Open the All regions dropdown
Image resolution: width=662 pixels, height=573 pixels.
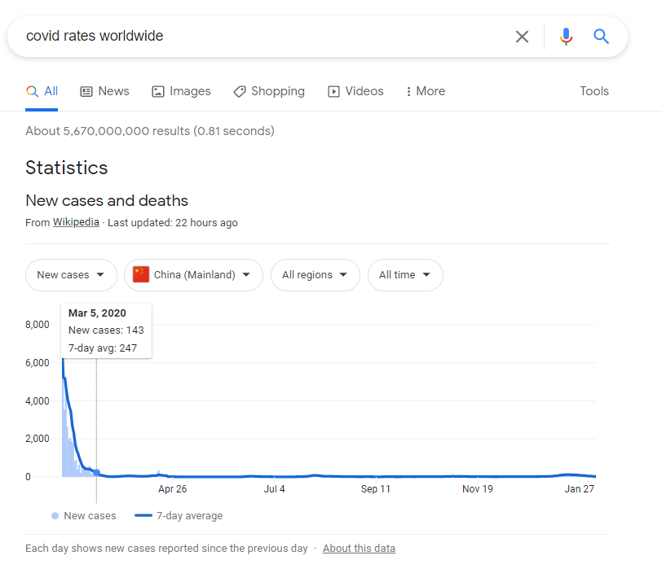(x=316, y=275)
